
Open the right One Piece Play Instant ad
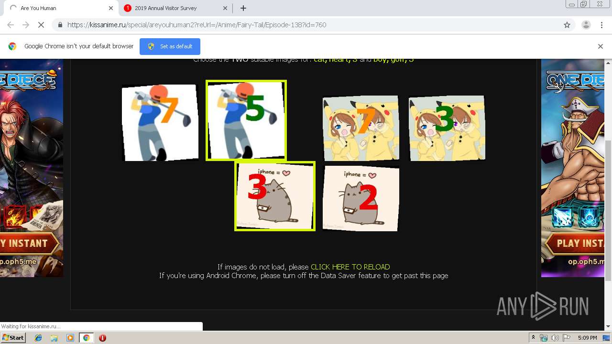(x=573, y=168)
